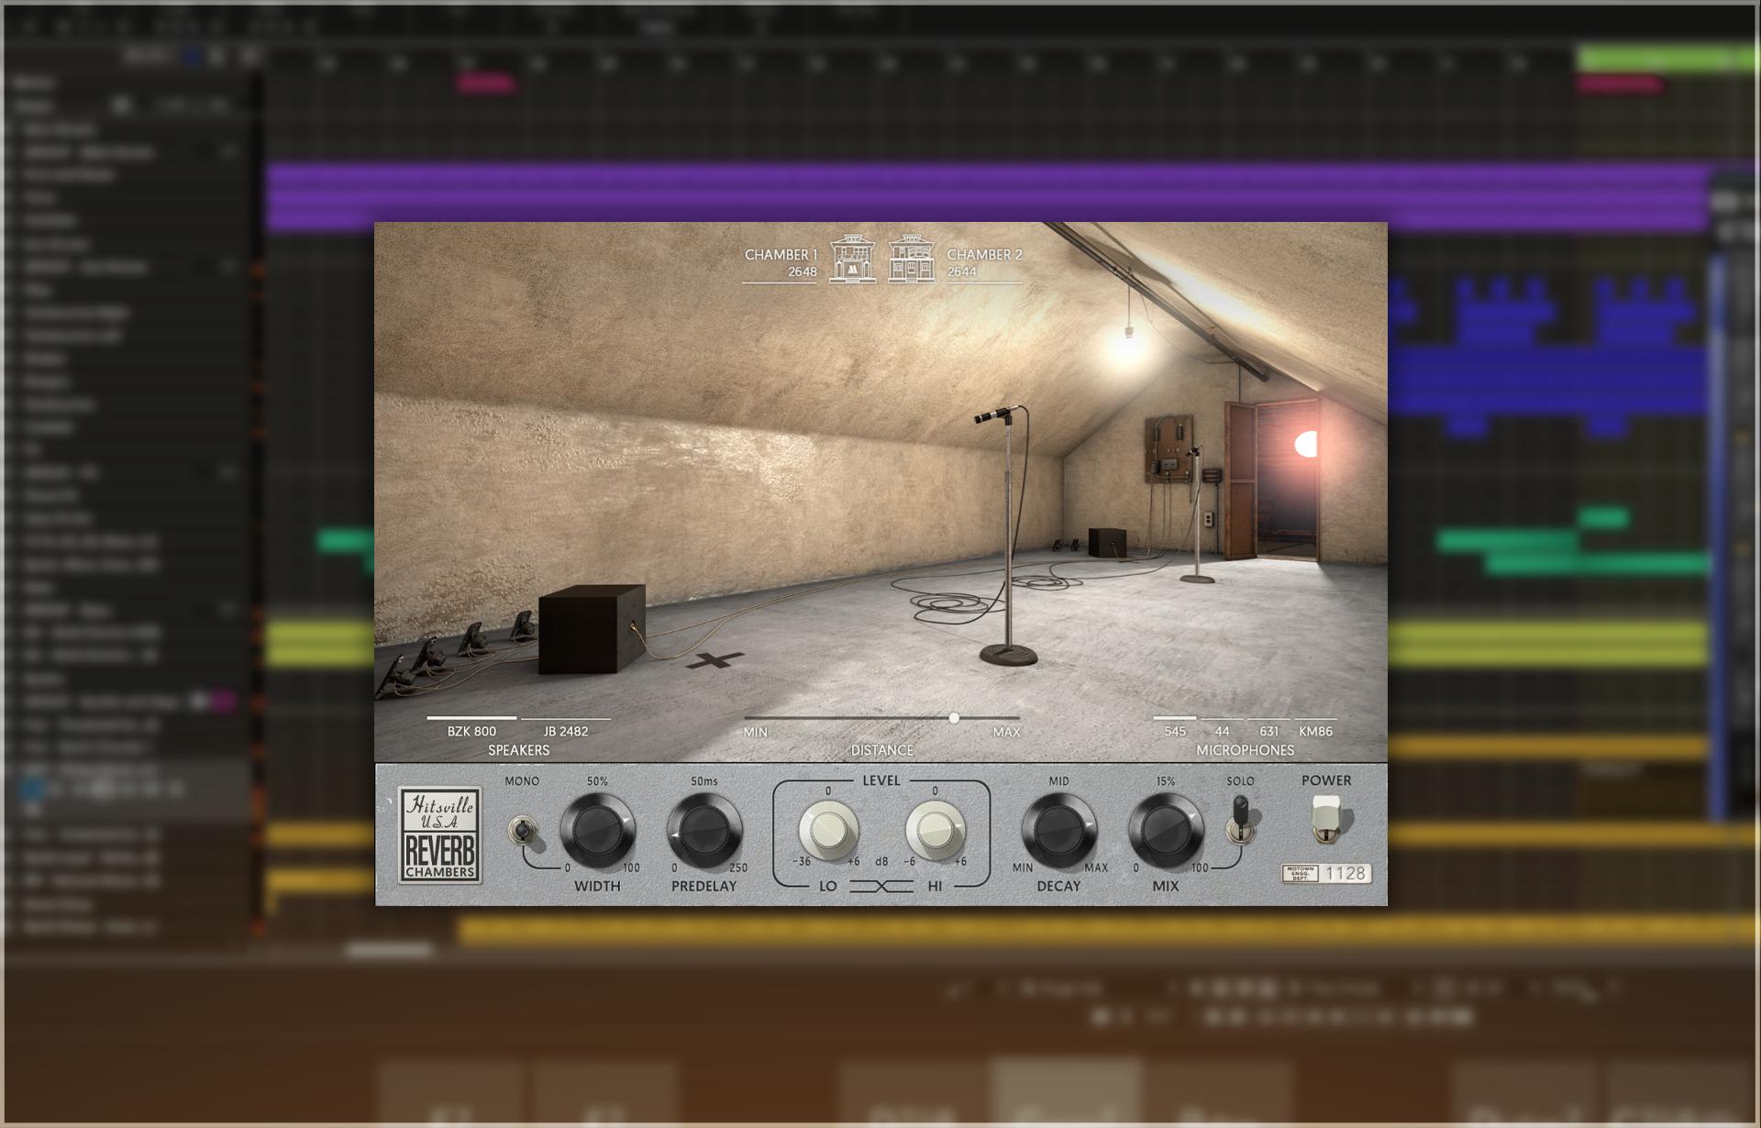Select the Chamber 2 house icon
This screenshot has height=1128, width=1761.
pyautogui.click(x=912, y=259)
